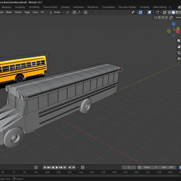
Task: Toggle mesh edit mode overlays
Action: pos(157,12)
